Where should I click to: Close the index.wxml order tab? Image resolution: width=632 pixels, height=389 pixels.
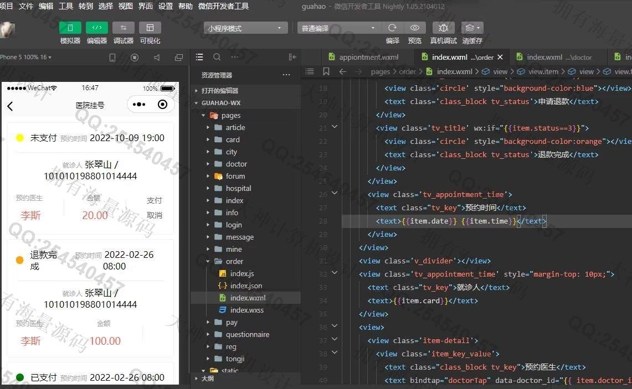tap(500, 57)
